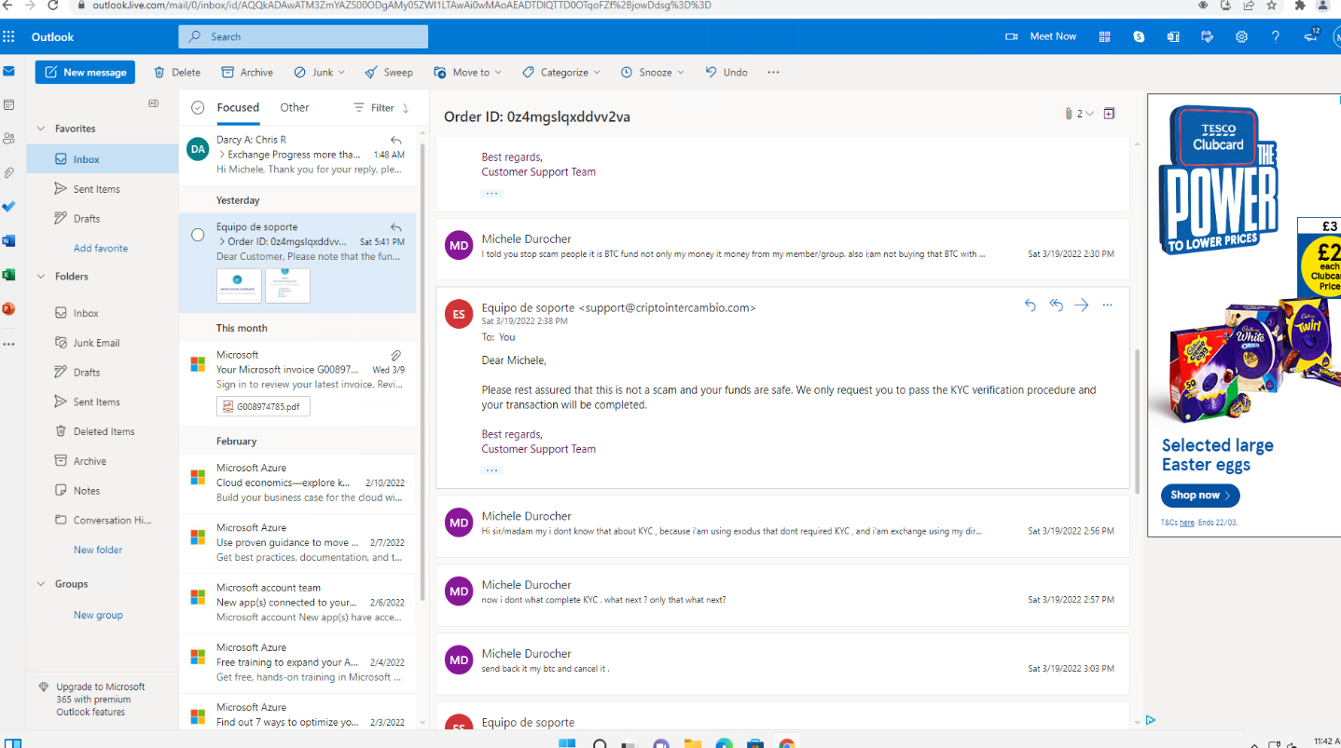Open the Snooze dropdown
This screenshot has width=1341, height=748.
tap(653, 73)
